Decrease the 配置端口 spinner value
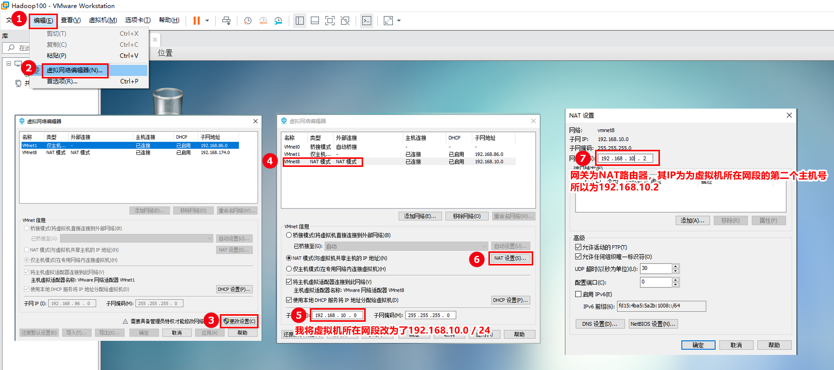 [676, 285]
